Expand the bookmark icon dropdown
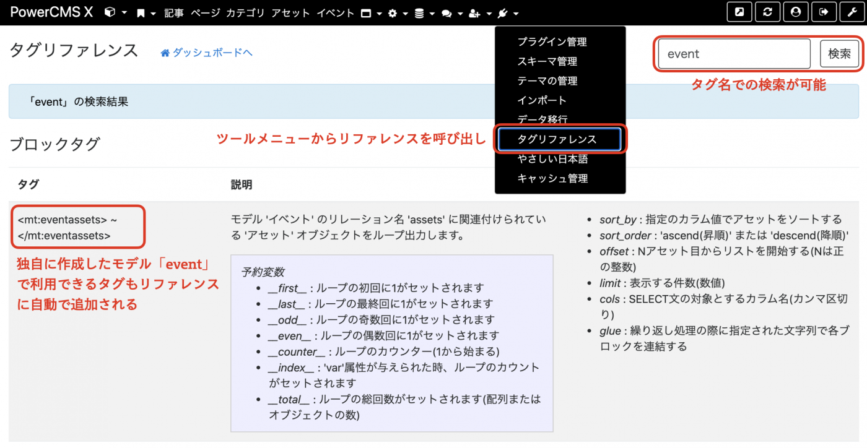Screen dimensions: 867x448 pyautogui.click(x=146, y=13)
